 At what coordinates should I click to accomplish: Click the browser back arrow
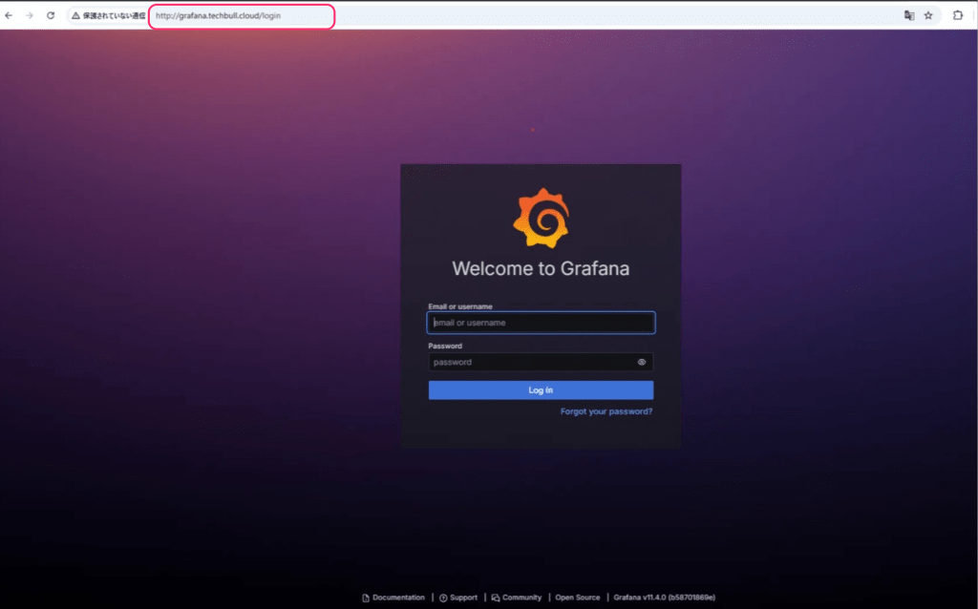(9, 16)
